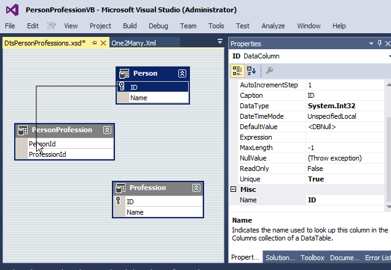Edit the AutoIncrementStep value
The image size is (391, 270).
pyautogui.click(x=345, y=85)
